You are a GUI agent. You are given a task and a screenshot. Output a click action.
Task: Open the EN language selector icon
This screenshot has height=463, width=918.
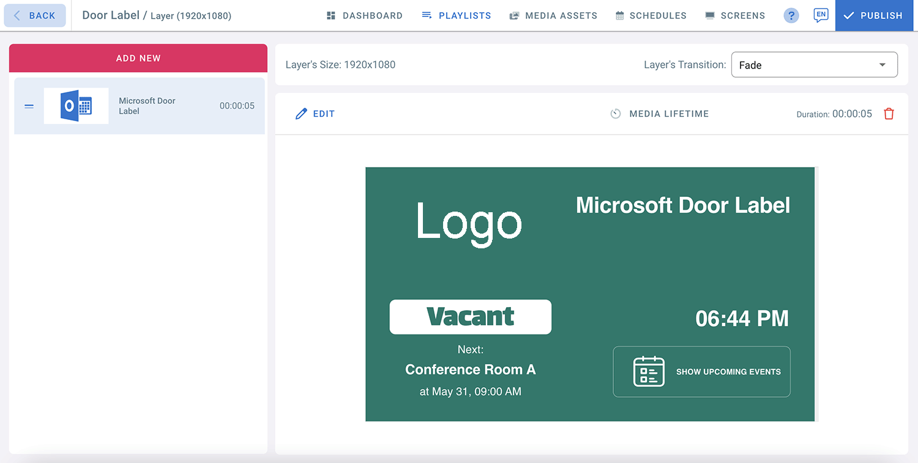coord(821,15)
